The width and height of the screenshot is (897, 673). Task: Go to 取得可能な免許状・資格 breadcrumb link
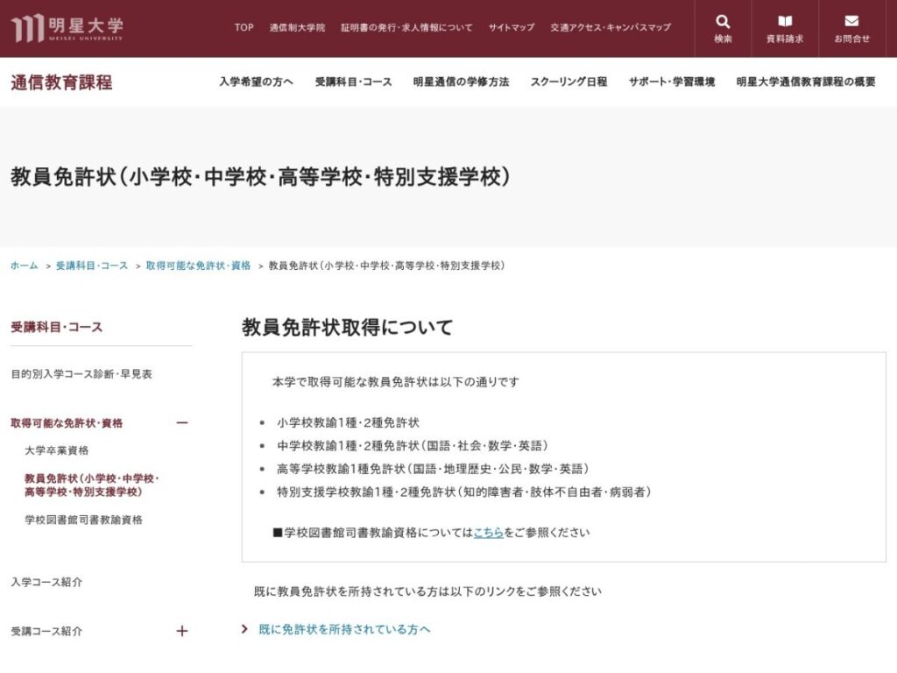pos(198,266)
